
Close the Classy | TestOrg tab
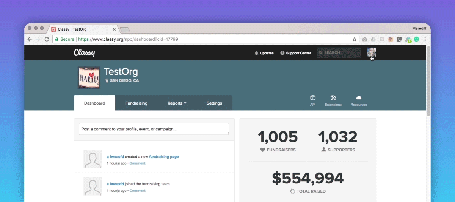115,29
